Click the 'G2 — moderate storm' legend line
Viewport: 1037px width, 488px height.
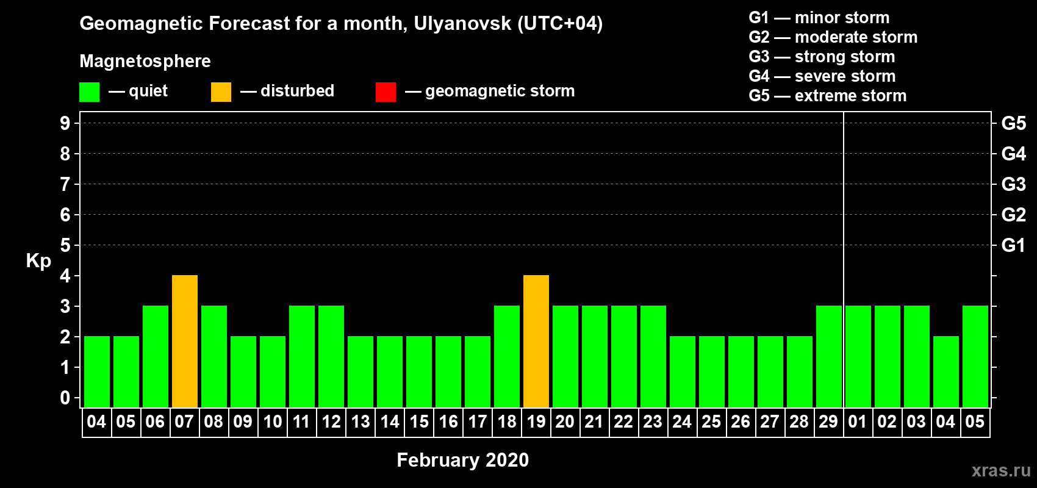point(833,37)
